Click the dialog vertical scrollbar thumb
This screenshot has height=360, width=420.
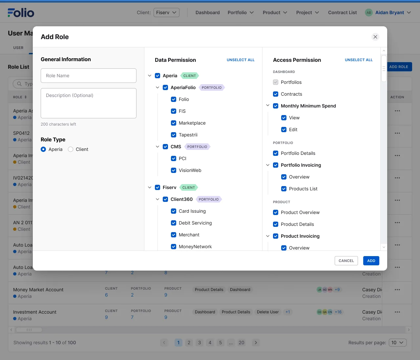[x=384, y=68]
